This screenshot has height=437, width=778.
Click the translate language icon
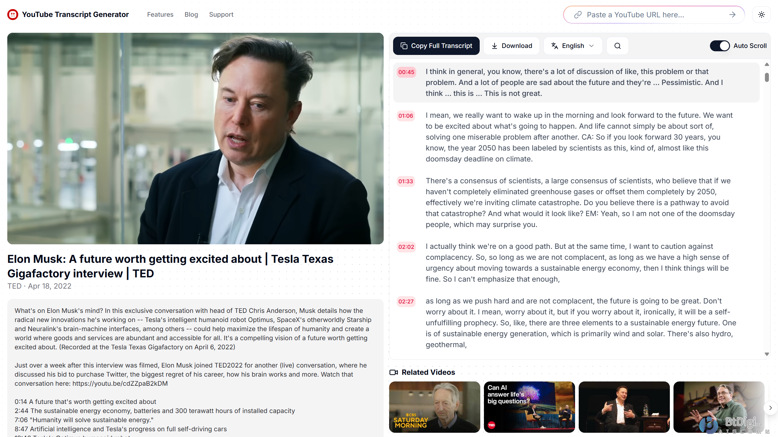(x=555, y=46)
